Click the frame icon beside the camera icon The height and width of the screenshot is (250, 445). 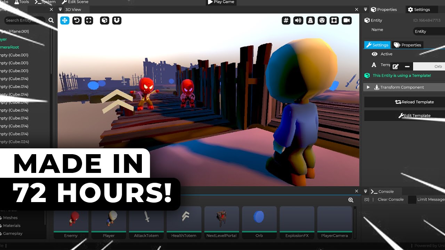[x=334, y=20]
